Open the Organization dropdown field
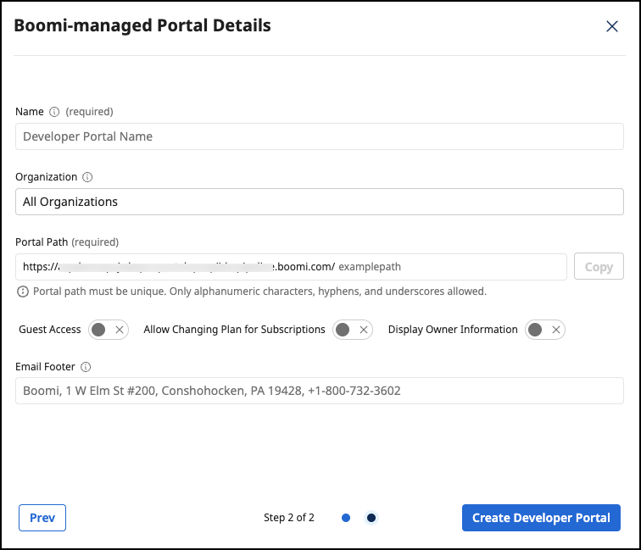The image size is (641, 550). [x=320, y=202]
